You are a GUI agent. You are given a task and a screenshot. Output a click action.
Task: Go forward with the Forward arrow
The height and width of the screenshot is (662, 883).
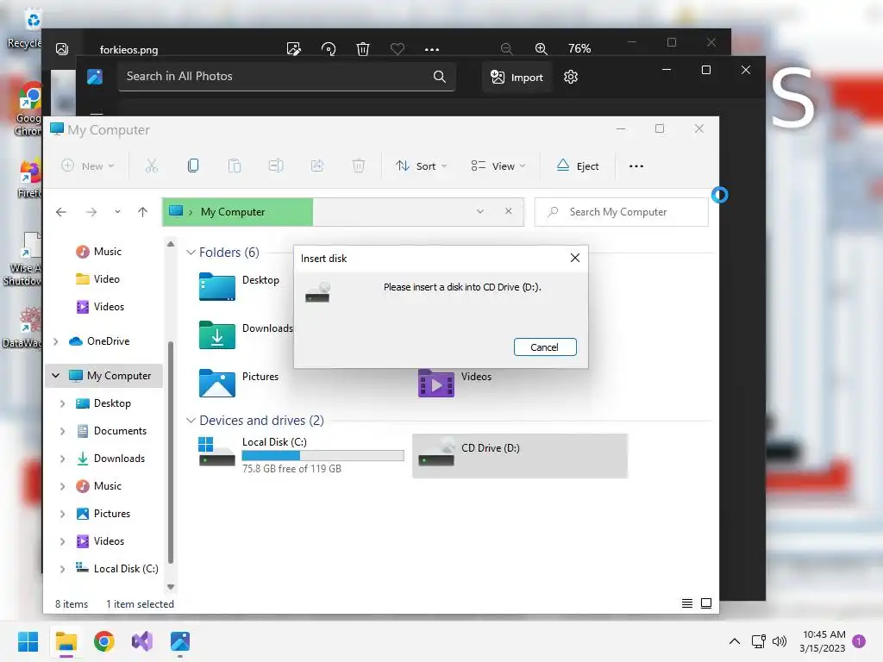tap(91, 212)
